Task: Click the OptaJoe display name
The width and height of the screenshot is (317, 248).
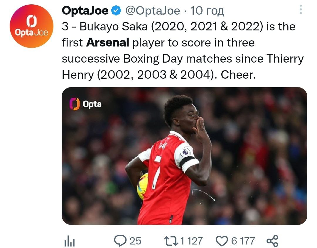Action: (85, 11)
